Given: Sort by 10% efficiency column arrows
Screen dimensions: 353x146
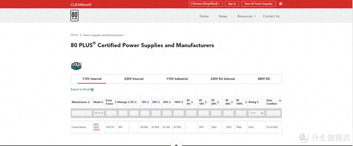Looking at the screenshot, I should (x=148, y=102).
